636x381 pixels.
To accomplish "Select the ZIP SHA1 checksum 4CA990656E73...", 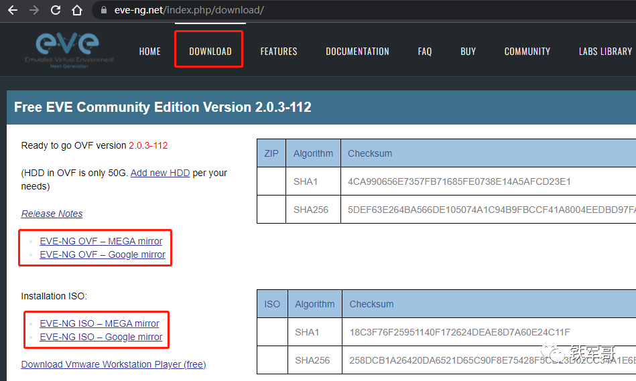I will 459,181.
